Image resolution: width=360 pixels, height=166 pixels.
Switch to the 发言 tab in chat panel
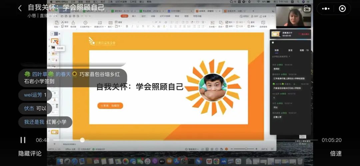coord(290,50)
